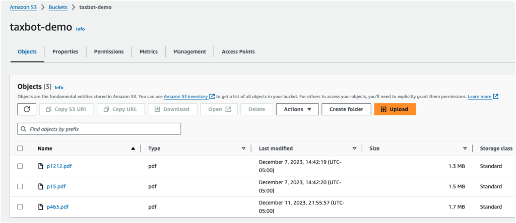Open the Actions dropdown menu
The image size is (516, 223).
(x=297, y=109)
